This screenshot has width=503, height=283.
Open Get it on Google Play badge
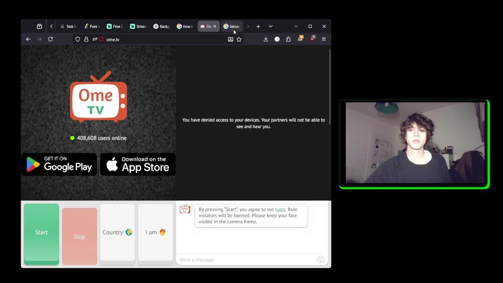point(59,164)
